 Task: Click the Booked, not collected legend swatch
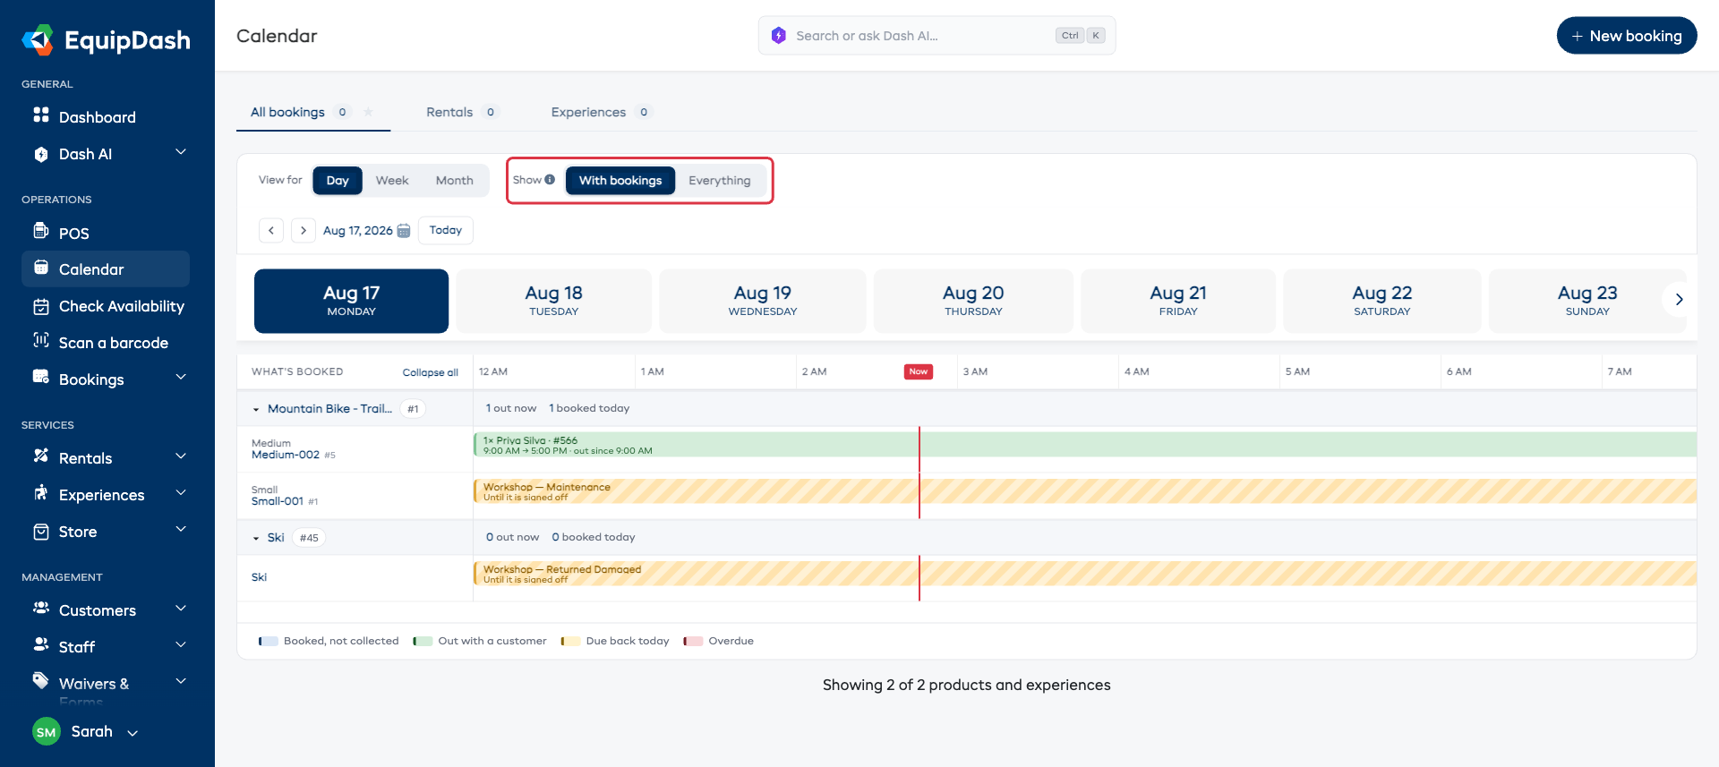[x=269, y=641]
